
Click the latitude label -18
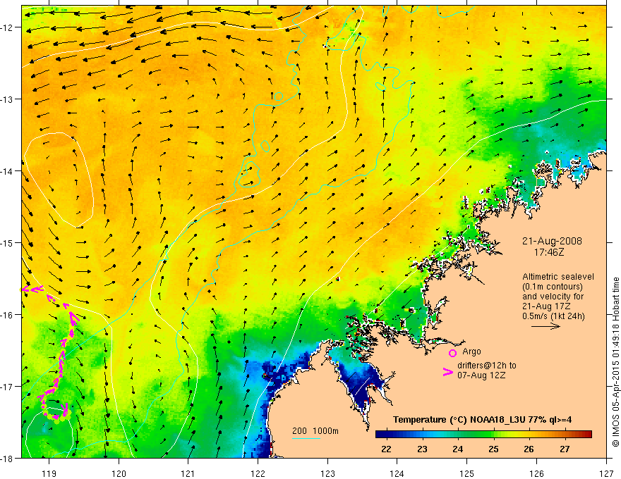click(x=8, y=458)
